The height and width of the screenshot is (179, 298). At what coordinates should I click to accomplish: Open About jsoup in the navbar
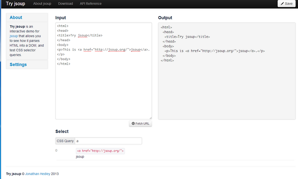click(42, 4)
